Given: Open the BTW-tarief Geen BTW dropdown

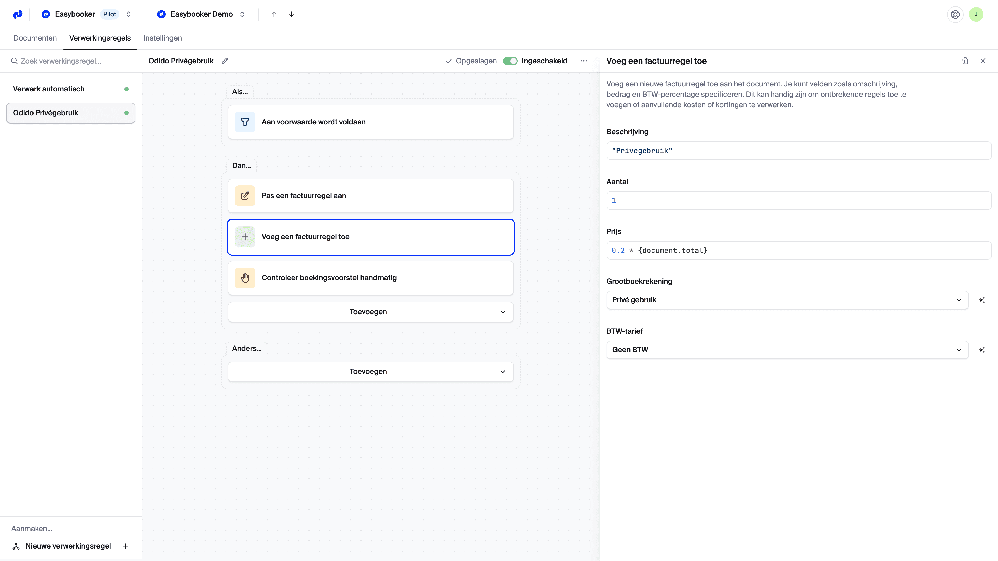Looking at the screenshot, I should 787,350.
